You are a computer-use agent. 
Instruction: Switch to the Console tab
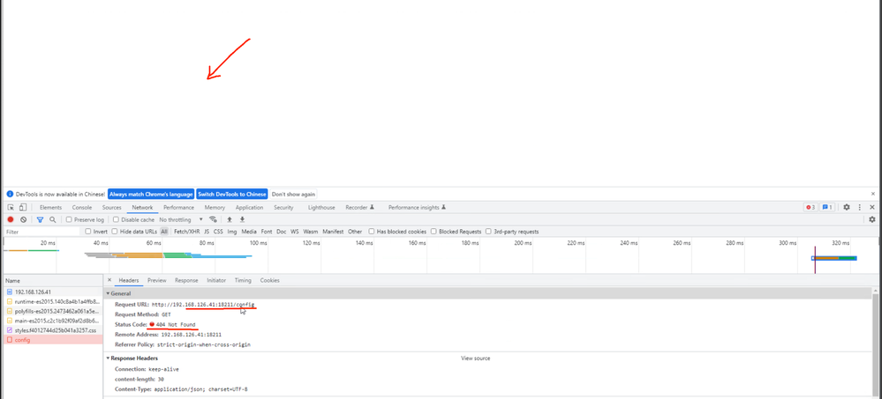point(82,207)
